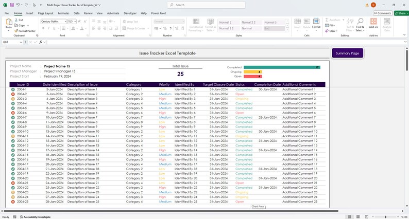
Task: Click Center horizontal alignment icon
Action: pyautogui.click(x=99, y=28)
